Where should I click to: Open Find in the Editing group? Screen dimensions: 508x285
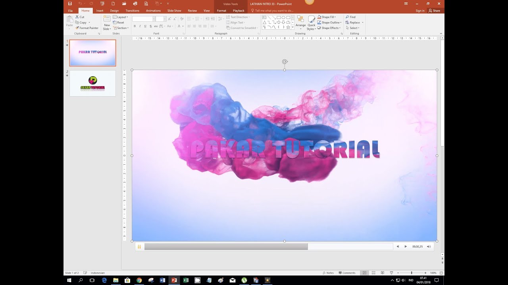pyautogui.click(x=350, y=17)
